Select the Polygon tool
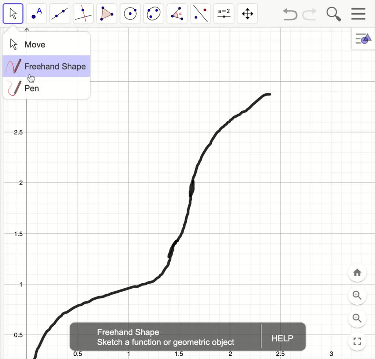The height and width of the screenshot is (359, 375). [107, 13]
